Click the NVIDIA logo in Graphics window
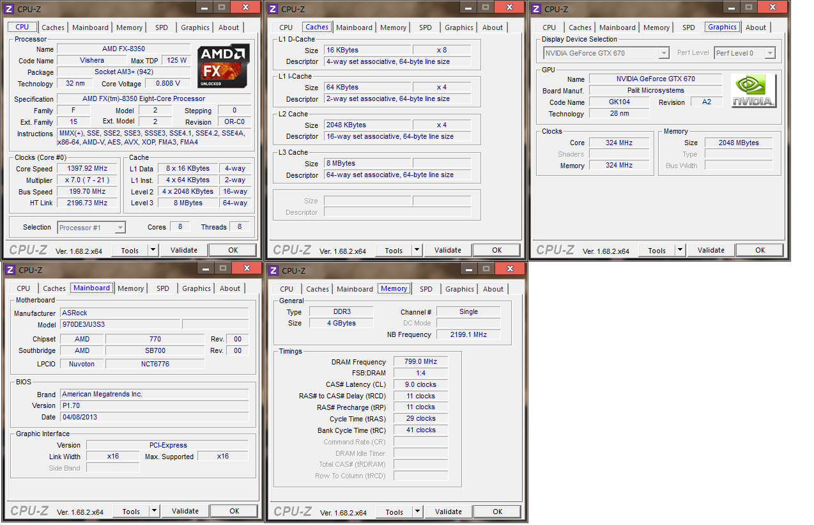The image size is (814, 525). 754,91
